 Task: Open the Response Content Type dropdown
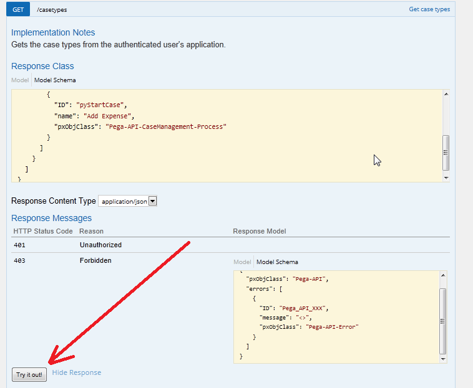click(x=127, y=201)
